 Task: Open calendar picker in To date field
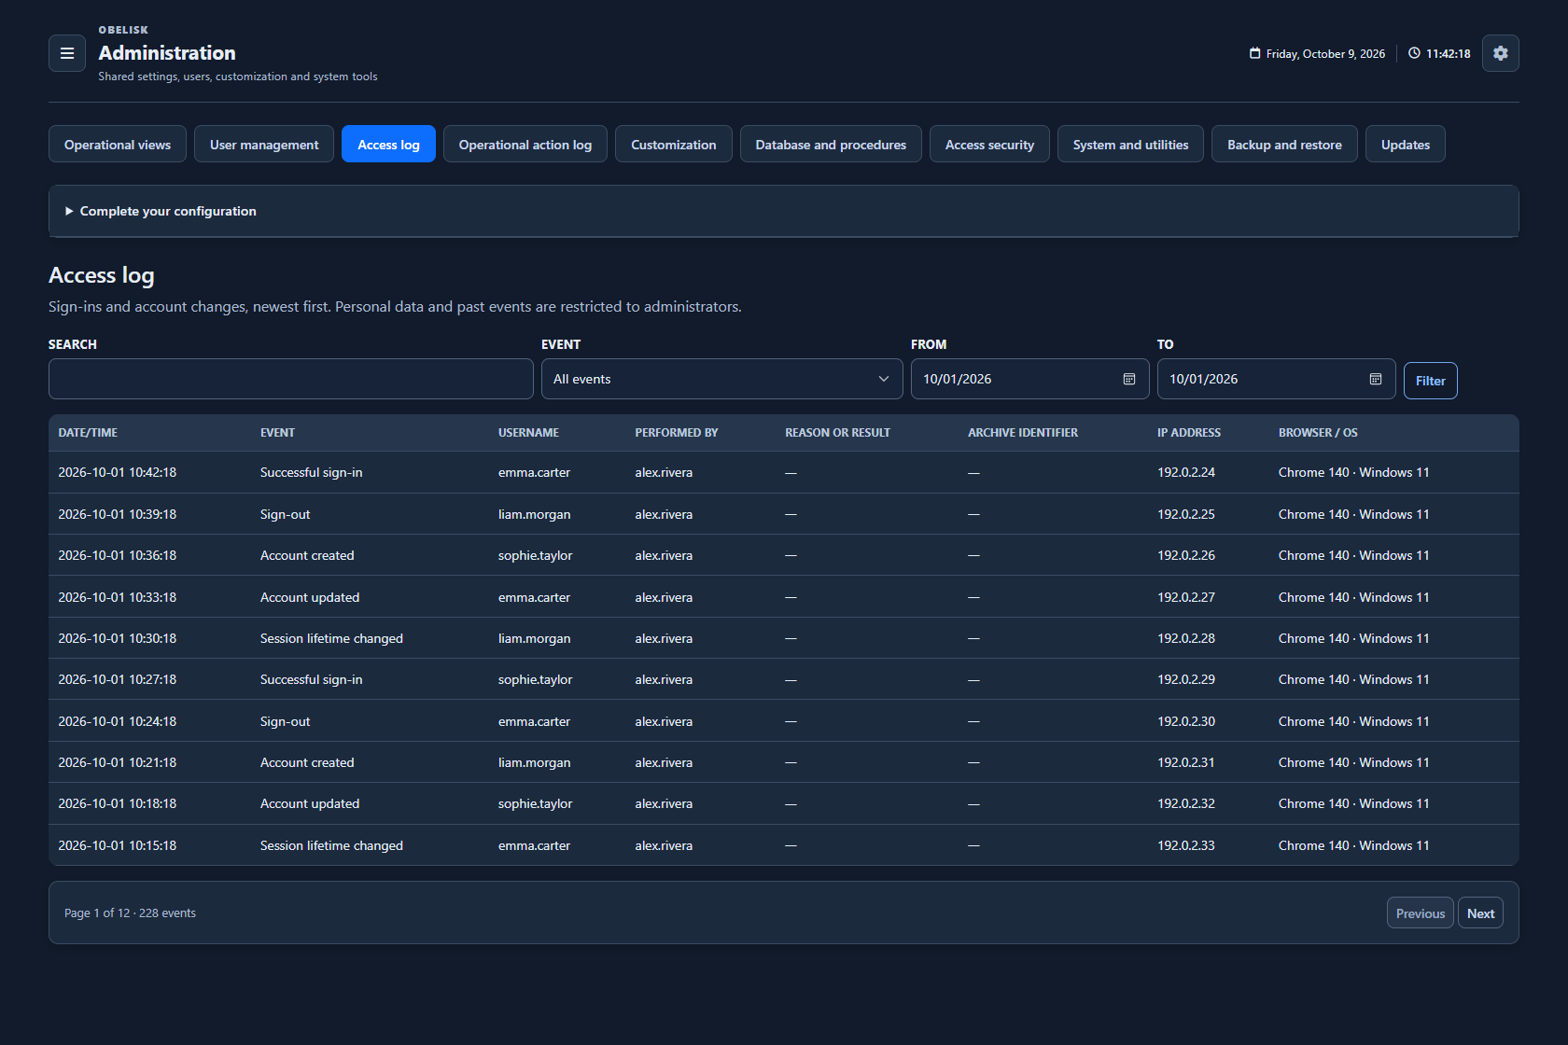(1376, 379)
